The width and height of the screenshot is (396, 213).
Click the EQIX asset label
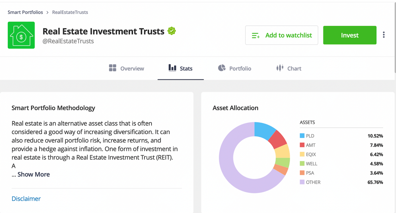[311, 154]
